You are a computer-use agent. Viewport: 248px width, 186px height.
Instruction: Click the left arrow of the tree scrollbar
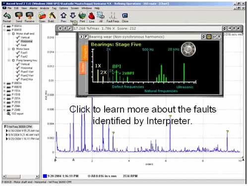click(5, 176)
